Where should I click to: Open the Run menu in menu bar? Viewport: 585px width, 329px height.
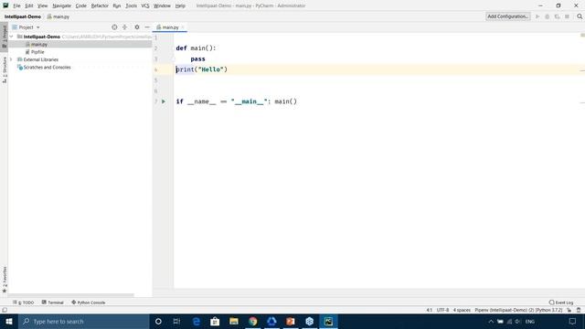click(x=117, y=5)
